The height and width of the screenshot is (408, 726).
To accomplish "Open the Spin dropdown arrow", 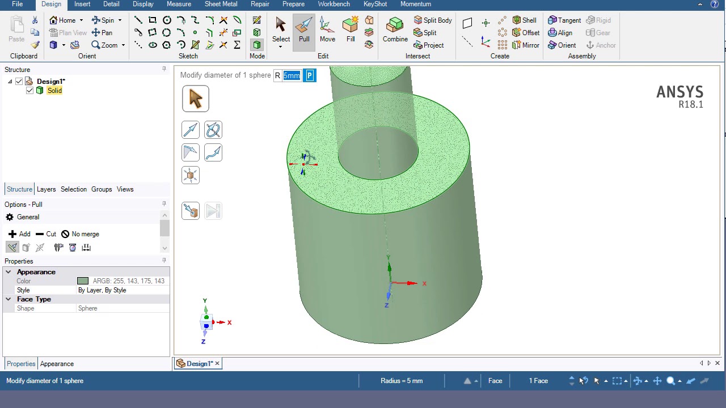I will 120,20.
